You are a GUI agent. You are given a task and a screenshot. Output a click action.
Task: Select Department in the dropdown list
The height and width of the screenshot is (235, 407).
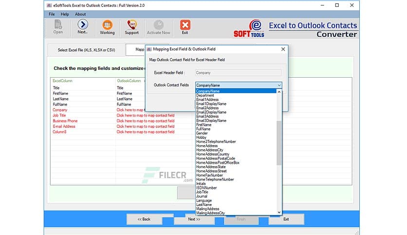(236, 95)
